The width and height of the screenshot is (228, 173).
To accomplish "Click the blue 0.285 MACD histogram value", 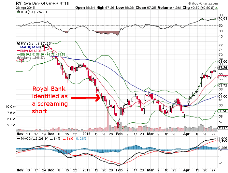I will coord(81,138).
